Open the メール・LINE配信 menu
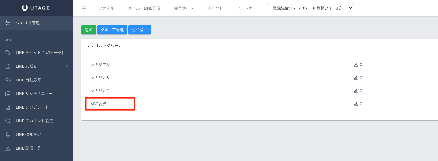Image resolution: width=438 pixels, height=161 pixels. point(144,8)
